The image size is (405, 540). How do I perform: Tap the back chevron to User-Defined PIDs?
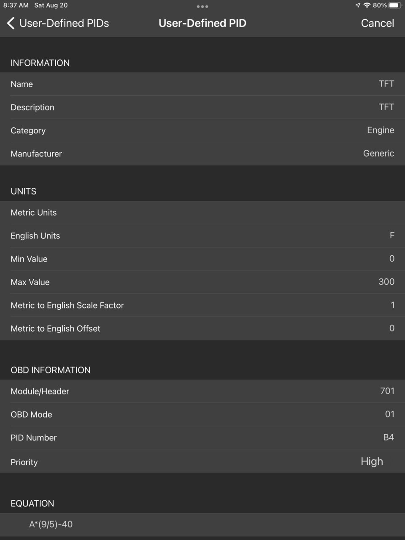pos(11,23)
